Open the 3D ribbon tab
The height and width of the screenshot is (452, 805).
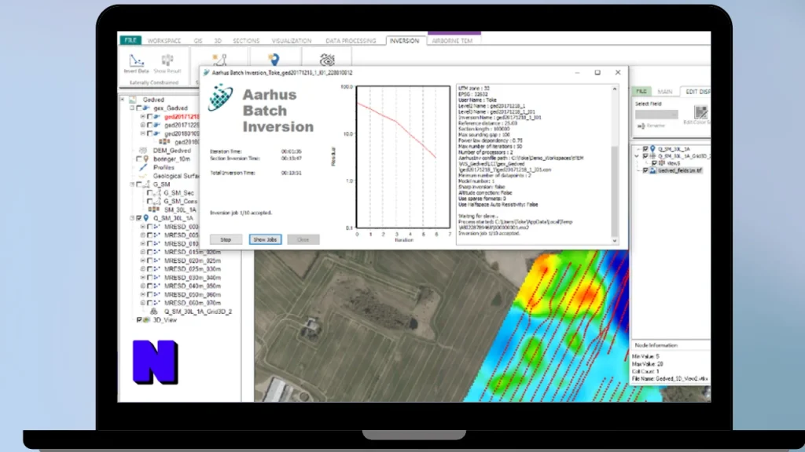(x=218, y=41)
